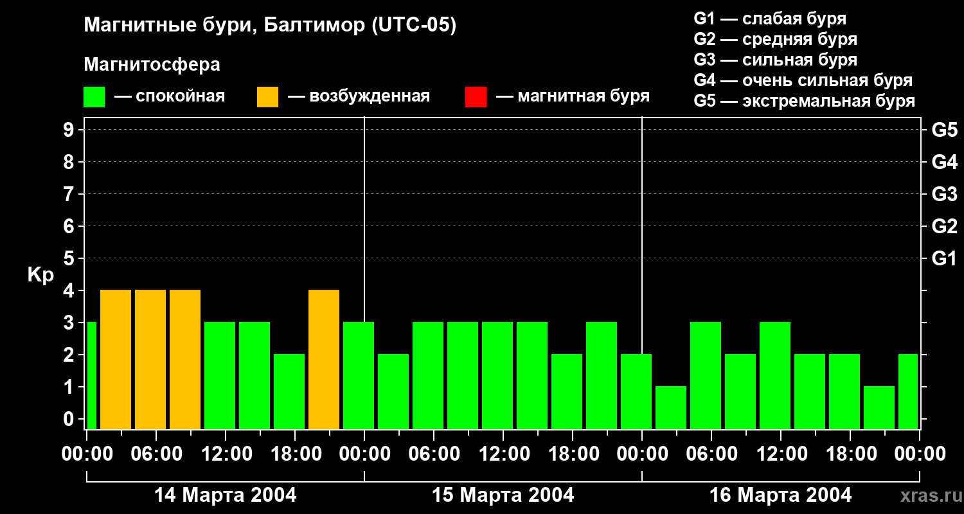Click the G5 label on right axis
964x514 pixels.
[x=944, y=130]
